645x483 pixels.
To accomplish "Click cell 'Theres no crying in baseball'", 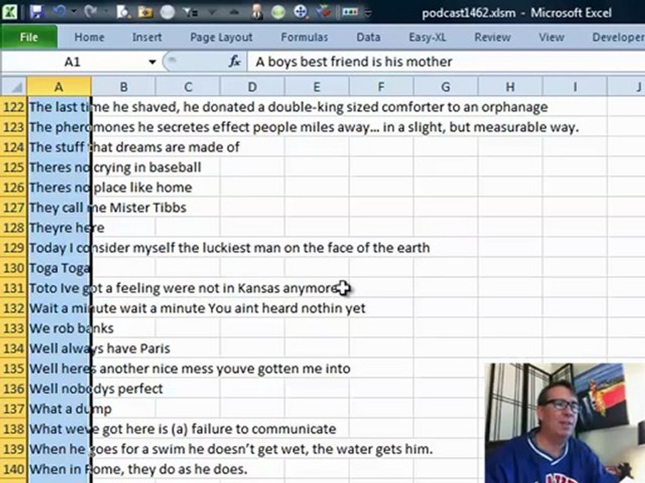I will 59,167.
